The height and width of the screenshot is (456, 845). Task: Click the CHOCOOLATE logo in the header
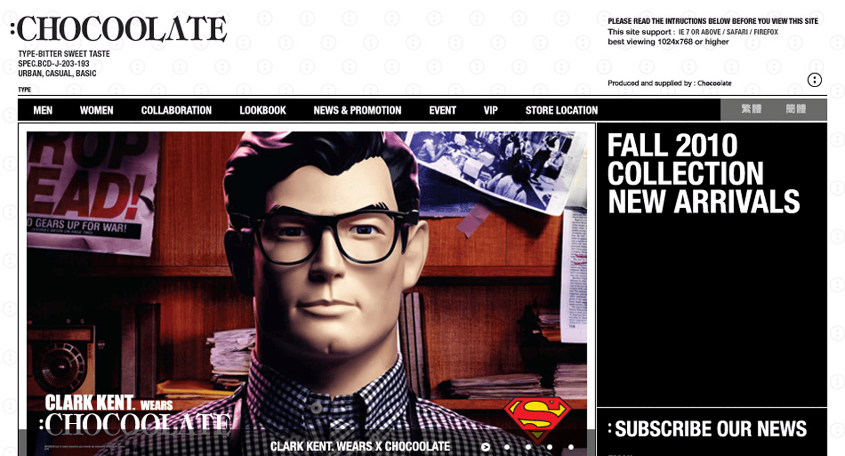119,29
